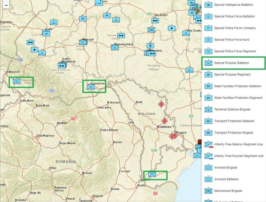
Task: Click Infantry Free Belarus Regiment size entry
Action: pyautogui.click(x=238, y=144)
